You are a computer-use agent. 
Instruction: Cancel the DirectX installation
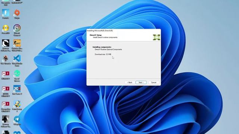point(153,82)
